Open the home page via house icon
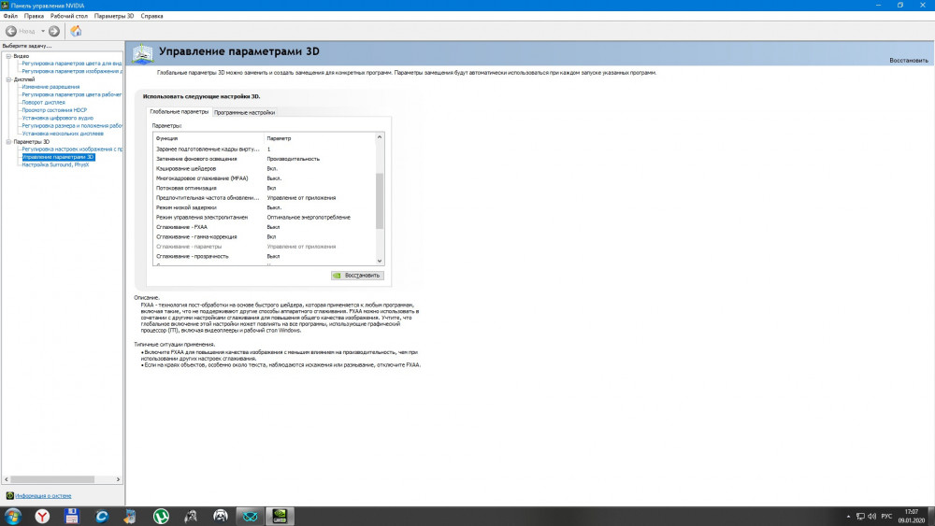Screen dimensions: 935x526 pos(76,31)
